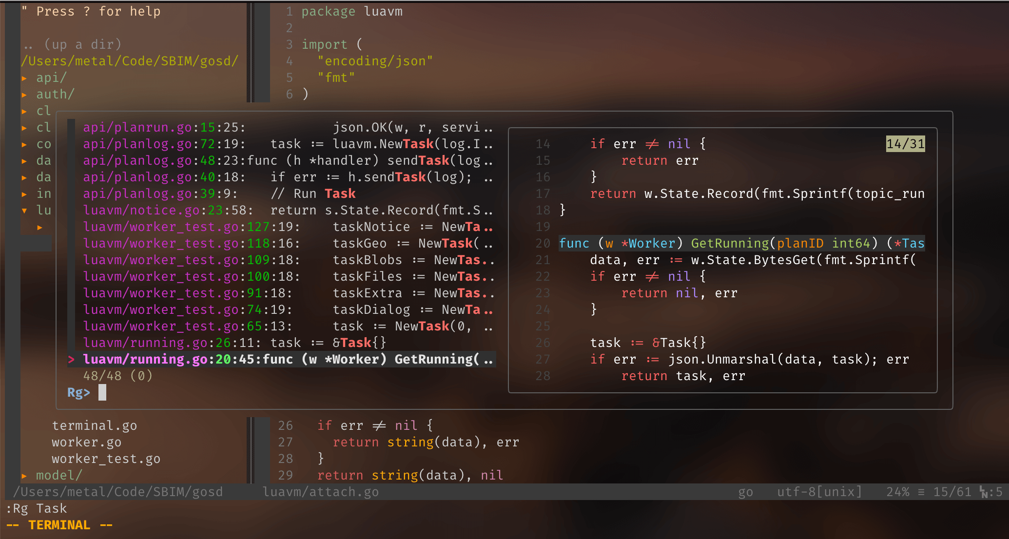Select the worker_test.go:91:18 taskExtra result
Image resolution: width=1009 pixels, height=539 pixels.
click(288, 293)
